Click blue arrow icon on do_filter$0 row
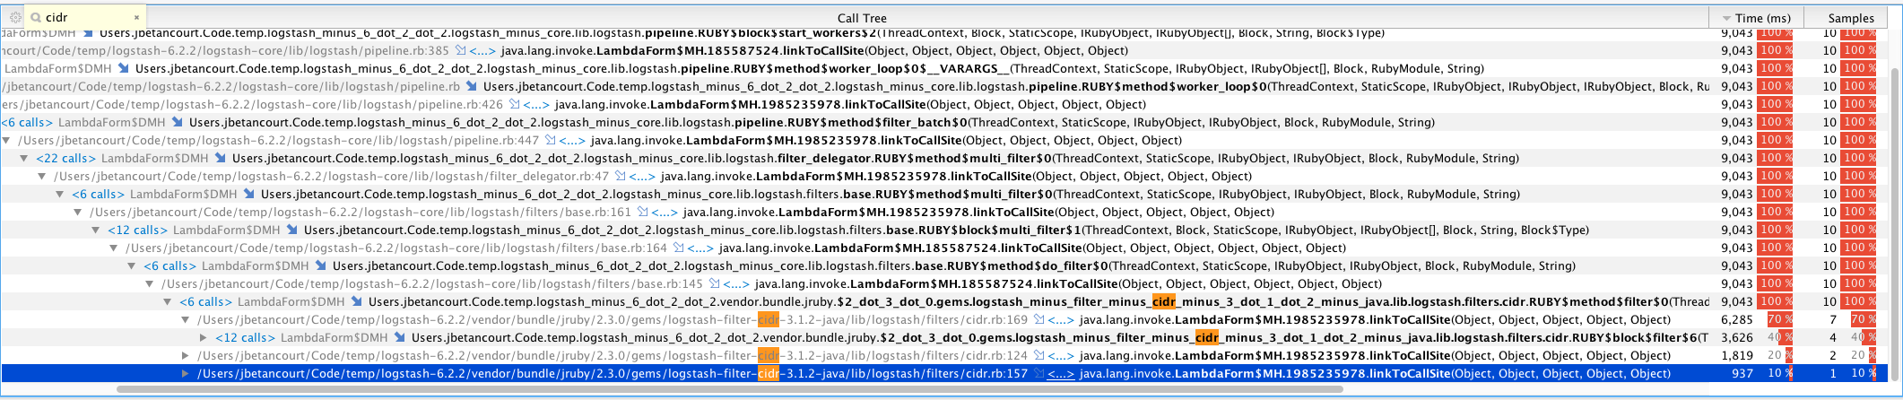1903x400 pixels. pos(321,266)
